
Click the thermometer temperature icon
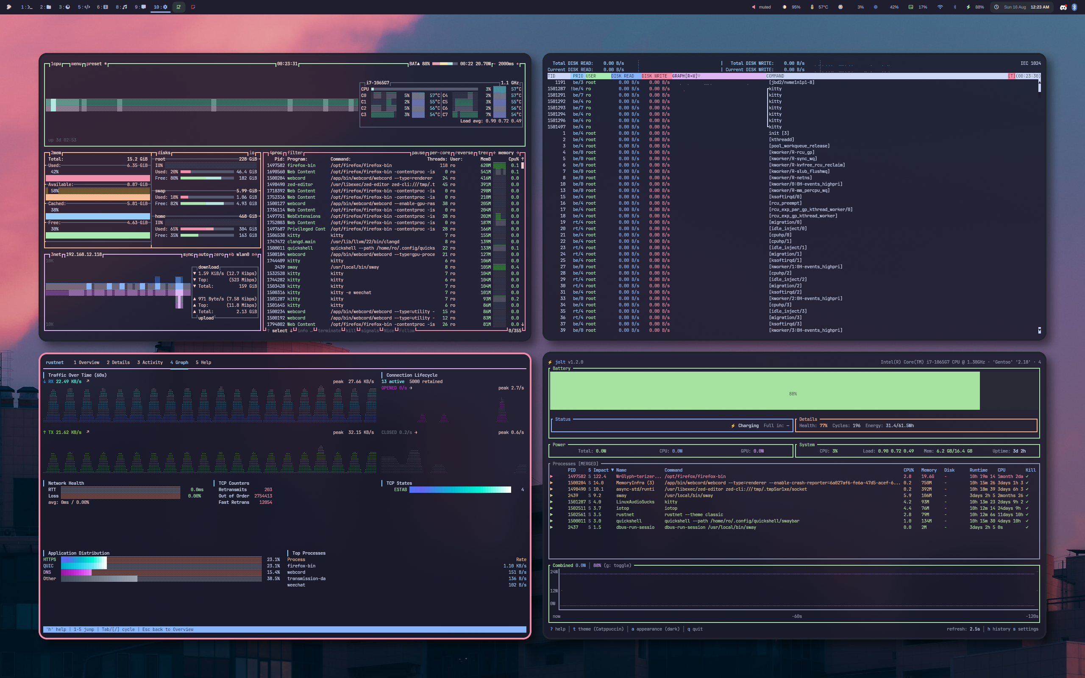coord(812,7)
